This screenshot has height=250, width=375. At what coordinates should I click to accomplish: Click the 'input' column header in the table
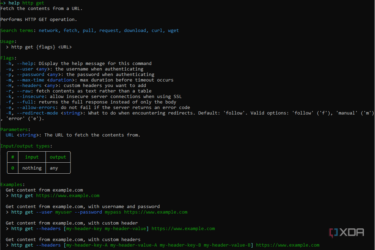pyautogui.click(x=32, y=157)
